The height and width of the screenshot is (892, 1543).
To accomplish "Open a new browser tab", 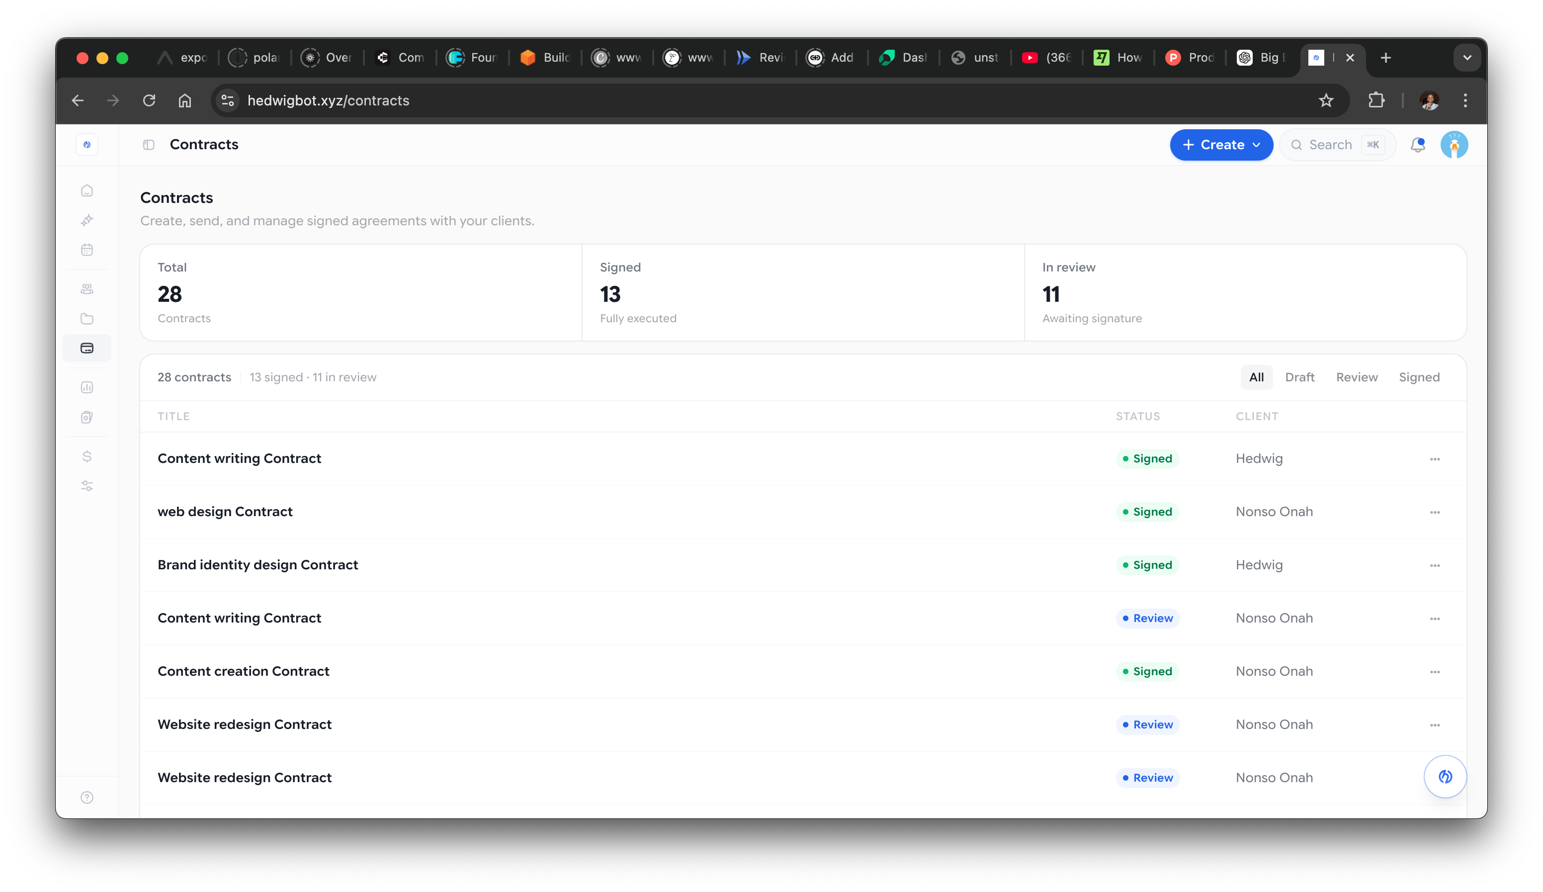I will pyautogui.click(x=1385, y=58).
